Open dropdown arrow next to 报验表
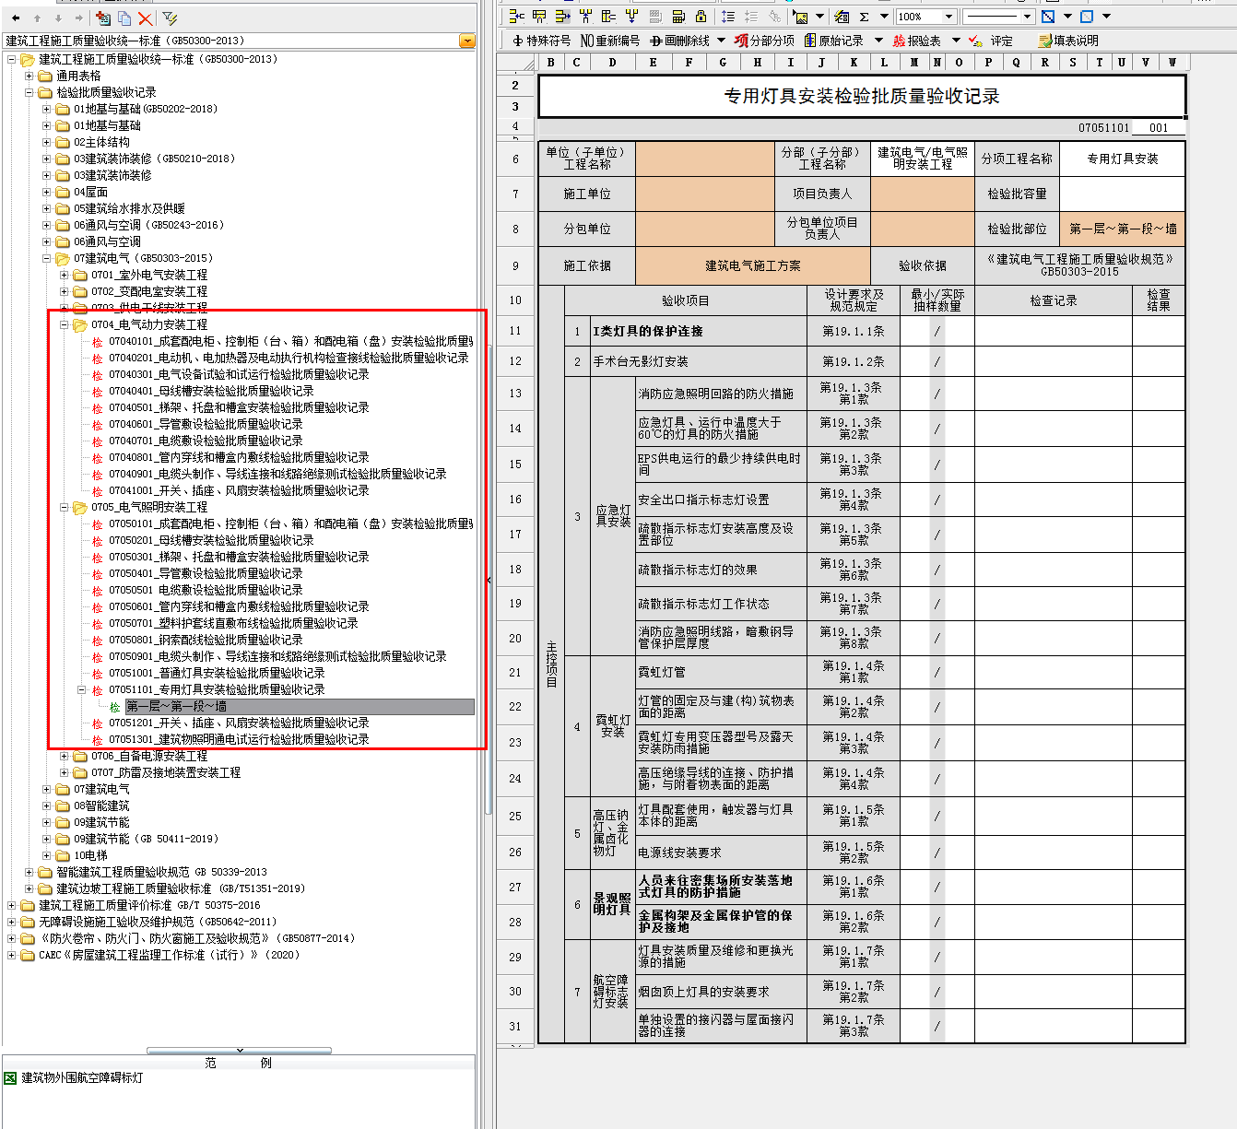 (956, 41)
